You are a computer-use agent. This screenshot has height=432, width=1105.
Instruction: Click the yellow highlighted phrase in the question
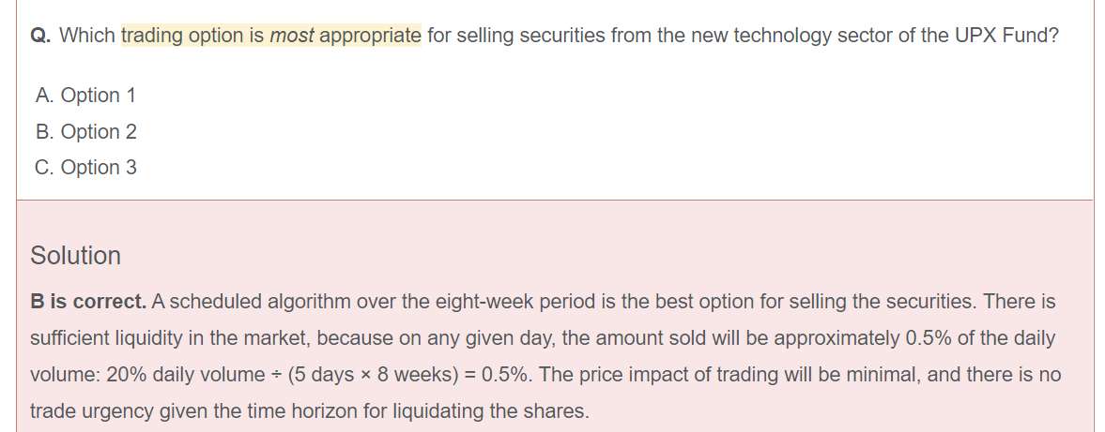tap(270, 37)
